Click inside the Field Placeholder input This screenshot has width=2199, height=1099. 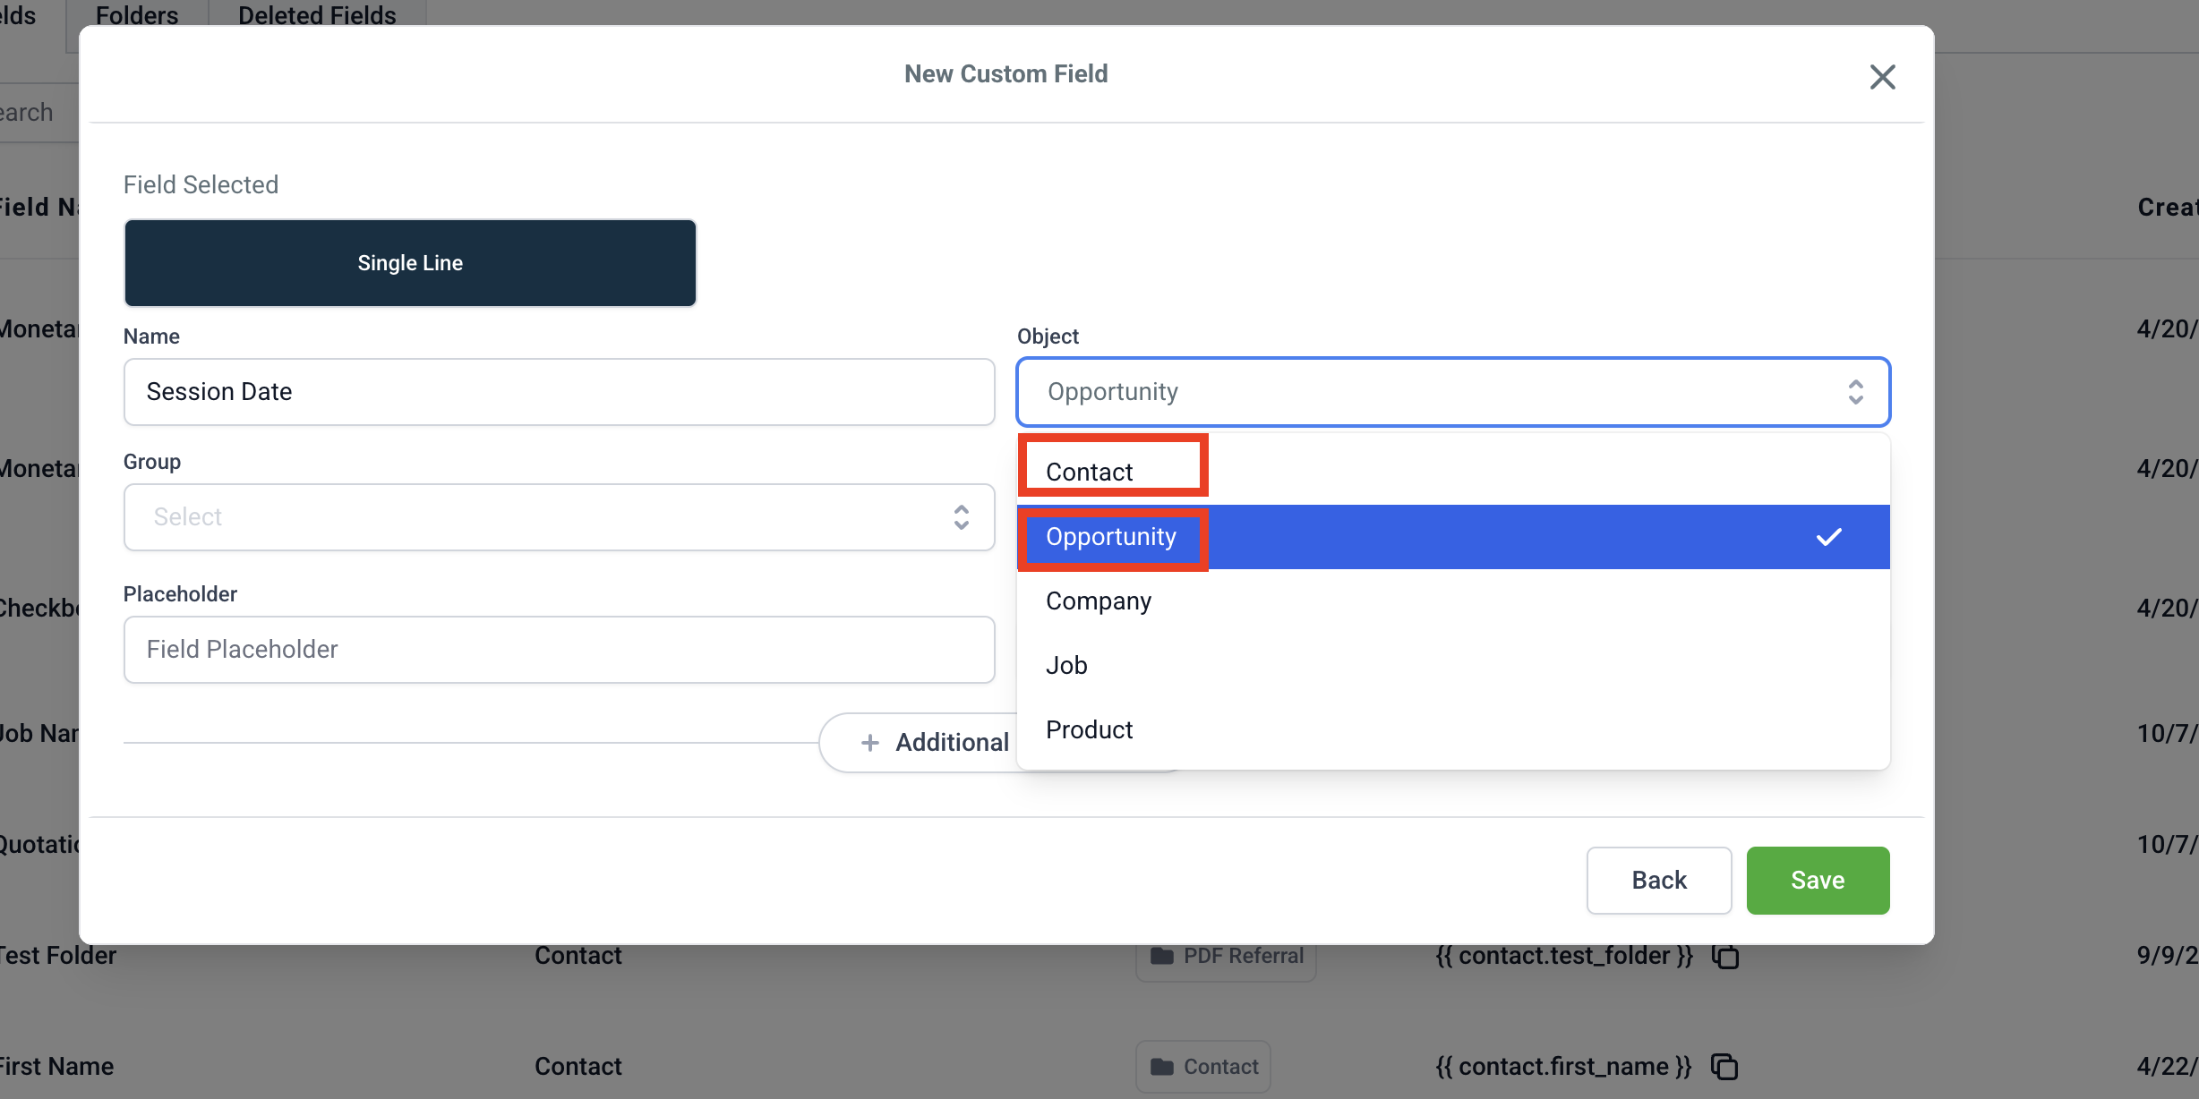pyautogui.click(x=559, y=649)
